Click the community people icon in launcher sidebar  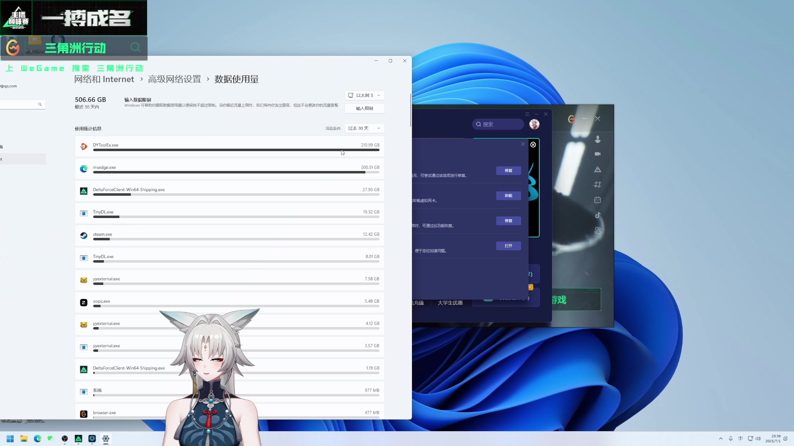[598, 230]
